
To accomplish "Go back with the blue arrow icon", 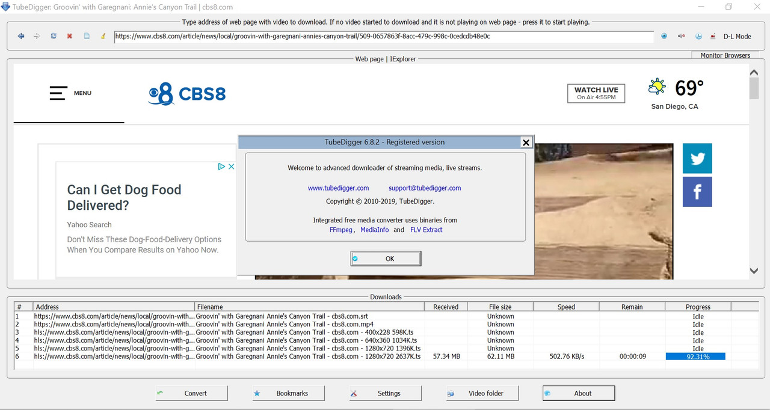I will tap(21, 36).
